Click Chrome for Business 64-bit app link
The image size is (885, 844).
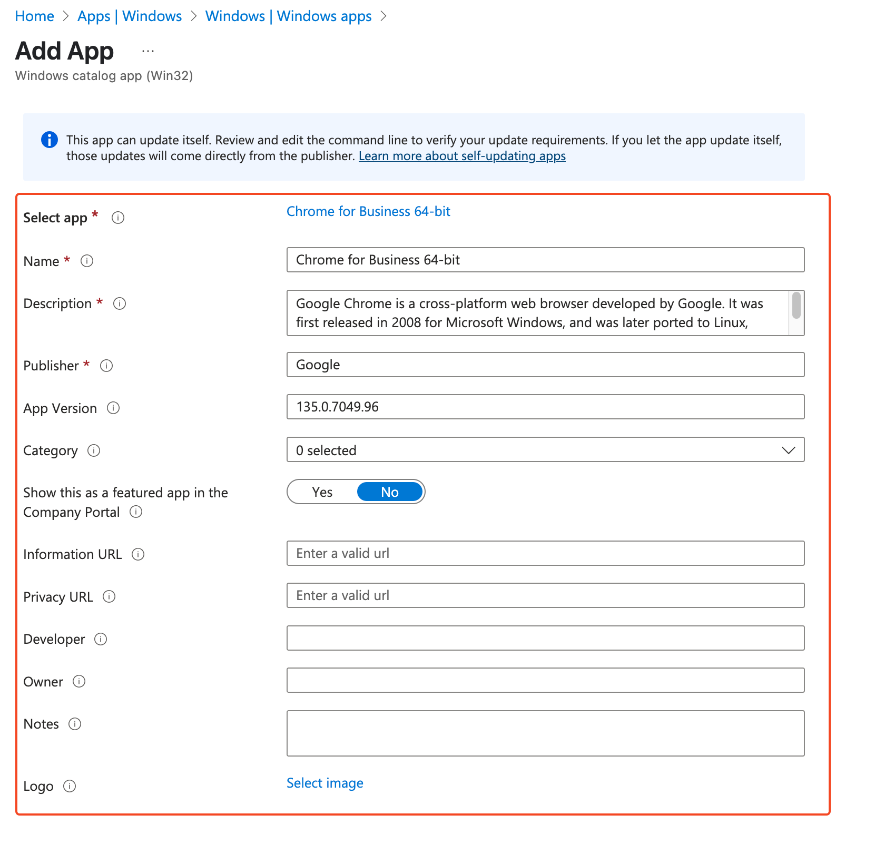coord(368,211)
